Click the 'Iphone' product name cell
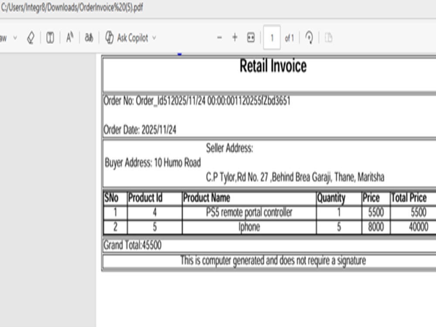Viewport: 436px width, 327px height. click(249, 227)
